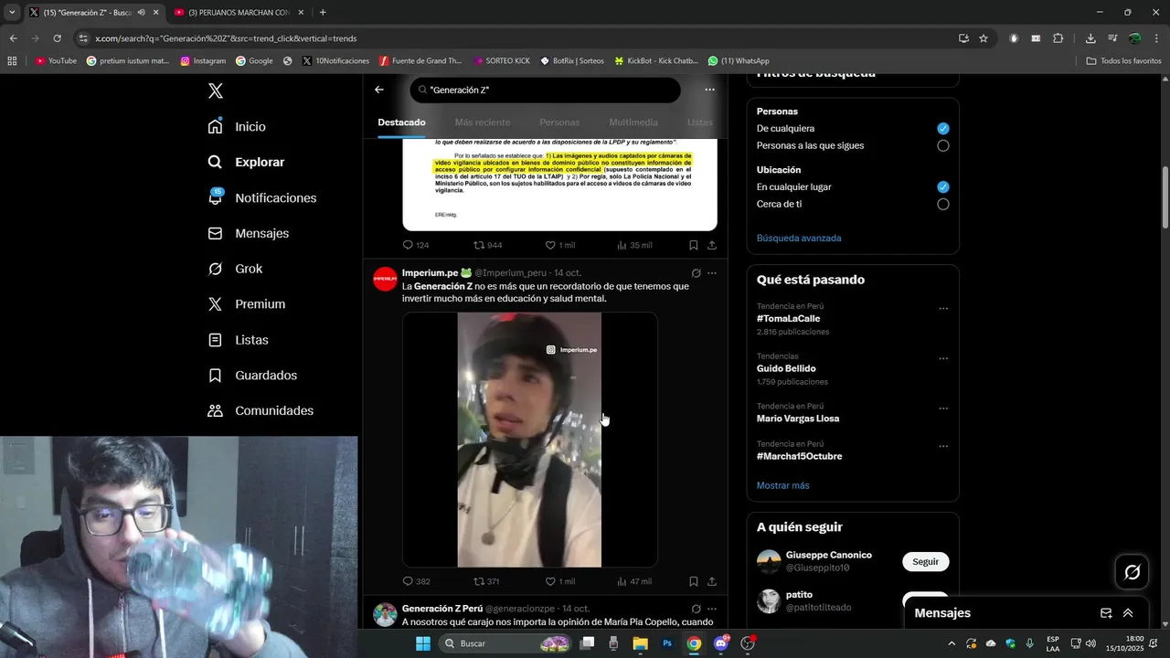
Task: Click Grok icon on Imperium.pe post
Action: coord(696,272)
